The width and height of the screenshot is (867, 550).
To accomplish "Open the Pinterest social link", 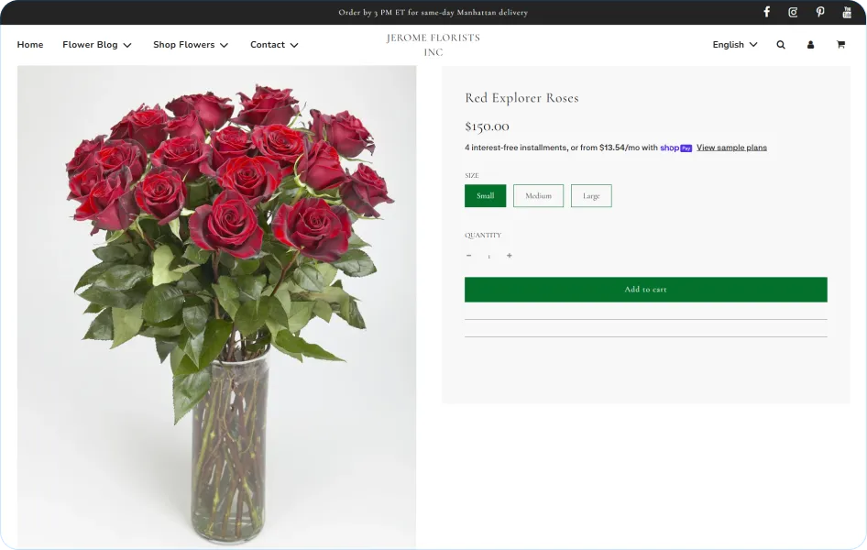I will 820,12.
